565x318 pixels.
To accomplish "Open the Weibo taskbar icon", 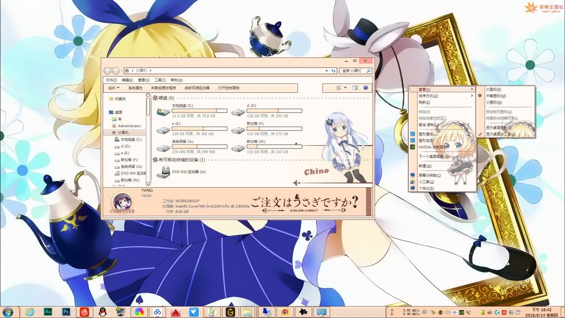I will pyautogui.click(x=286, y=312).
